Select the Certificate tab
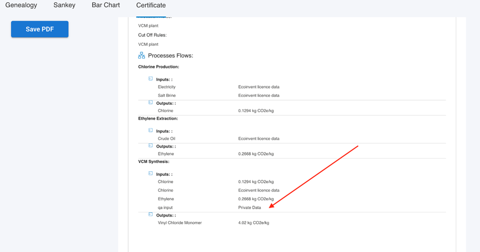The height and width of the screenshot is (252, 480). (151, 5)
